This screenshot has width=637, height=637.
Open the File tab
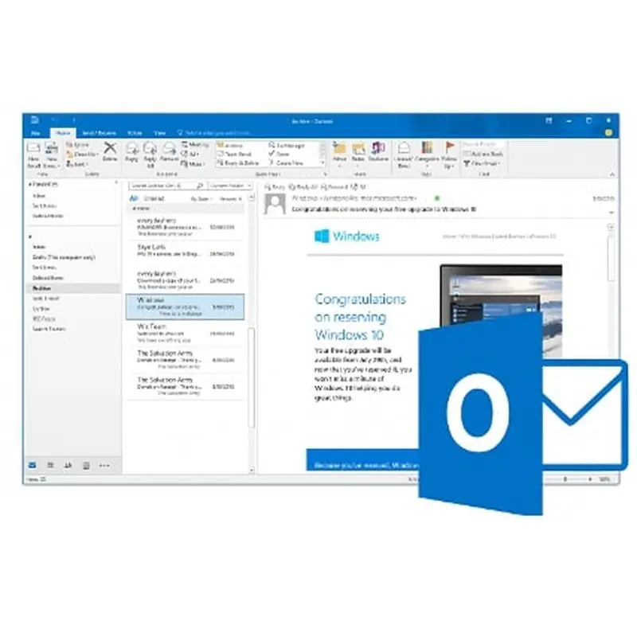34,132
